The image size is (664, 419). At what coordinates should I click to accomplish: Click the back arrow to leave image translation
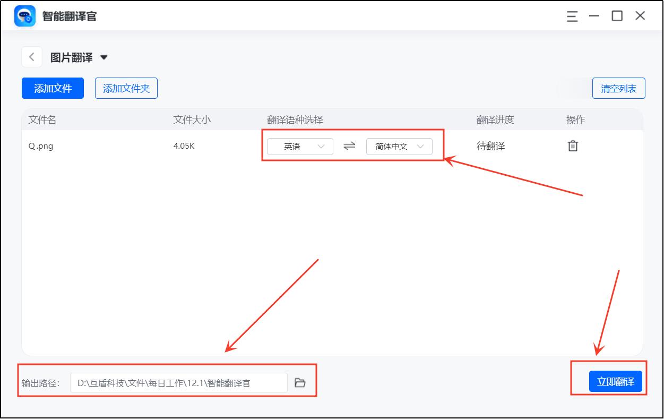point(31,56)
